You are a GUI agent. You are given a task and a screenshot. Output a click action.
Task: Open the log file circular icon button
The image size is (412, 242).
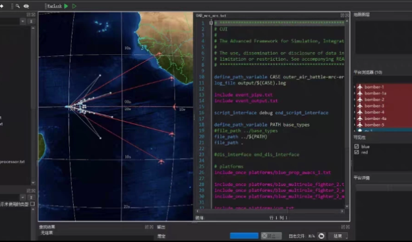point(321,236)
